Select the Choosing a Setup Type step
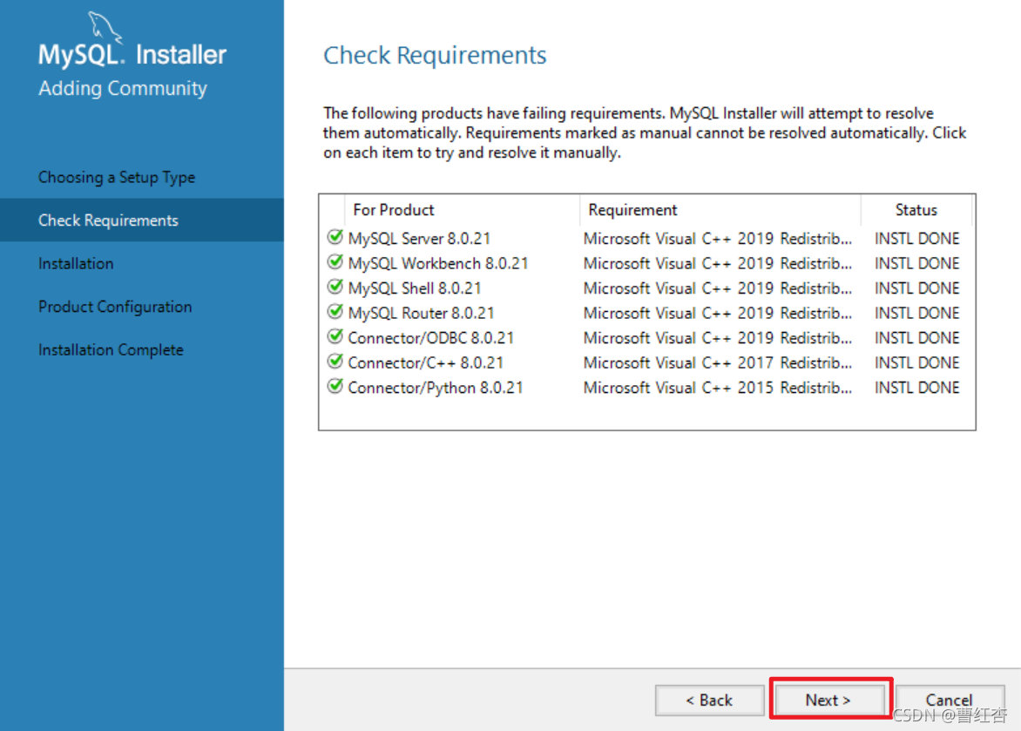 [116, 177]
